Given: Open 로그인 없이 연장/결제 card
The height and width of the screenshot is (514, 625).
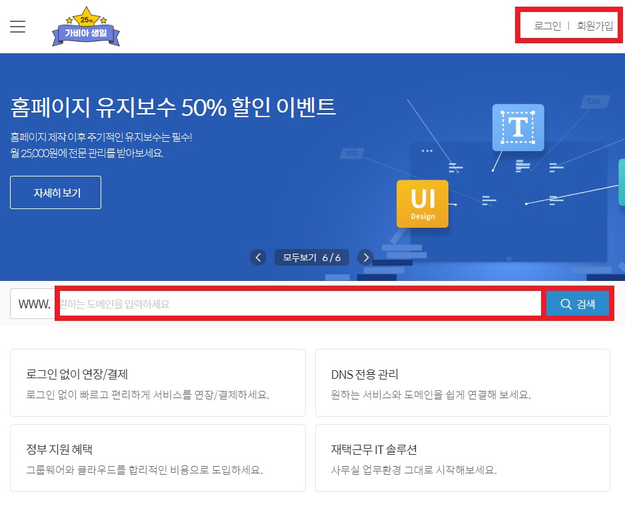Looking at the screenshot, I should (x=158, y=383).
